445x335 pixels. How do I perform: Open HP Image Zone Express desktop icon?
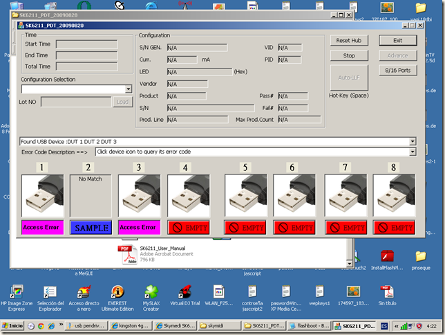[x=17, y=298]
